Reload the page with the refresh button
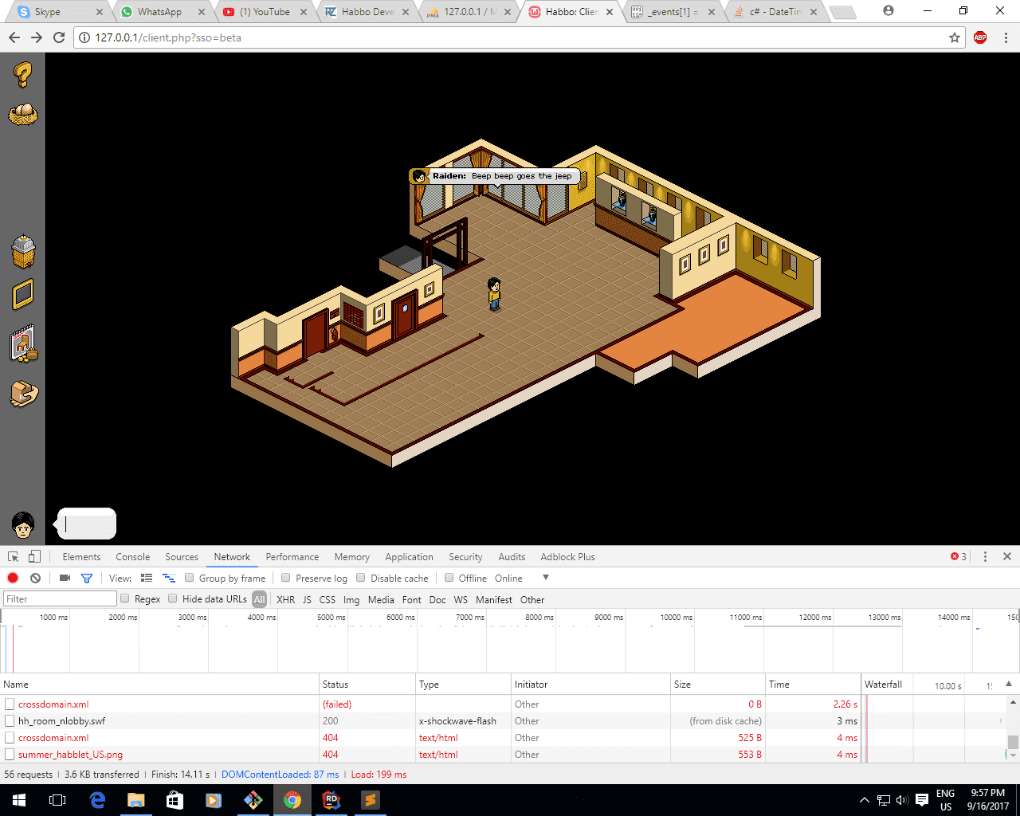1020x816 pixels. pos(59,37)
